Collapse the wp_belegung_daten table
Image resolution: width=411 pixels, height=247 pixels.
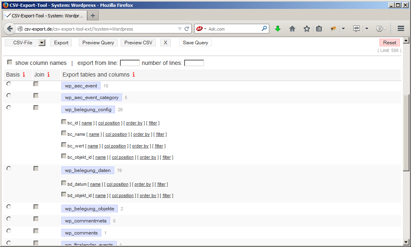point(88,170)
